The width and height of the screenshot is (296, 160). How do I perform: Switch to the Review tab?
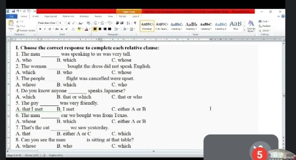coord(98,16)
